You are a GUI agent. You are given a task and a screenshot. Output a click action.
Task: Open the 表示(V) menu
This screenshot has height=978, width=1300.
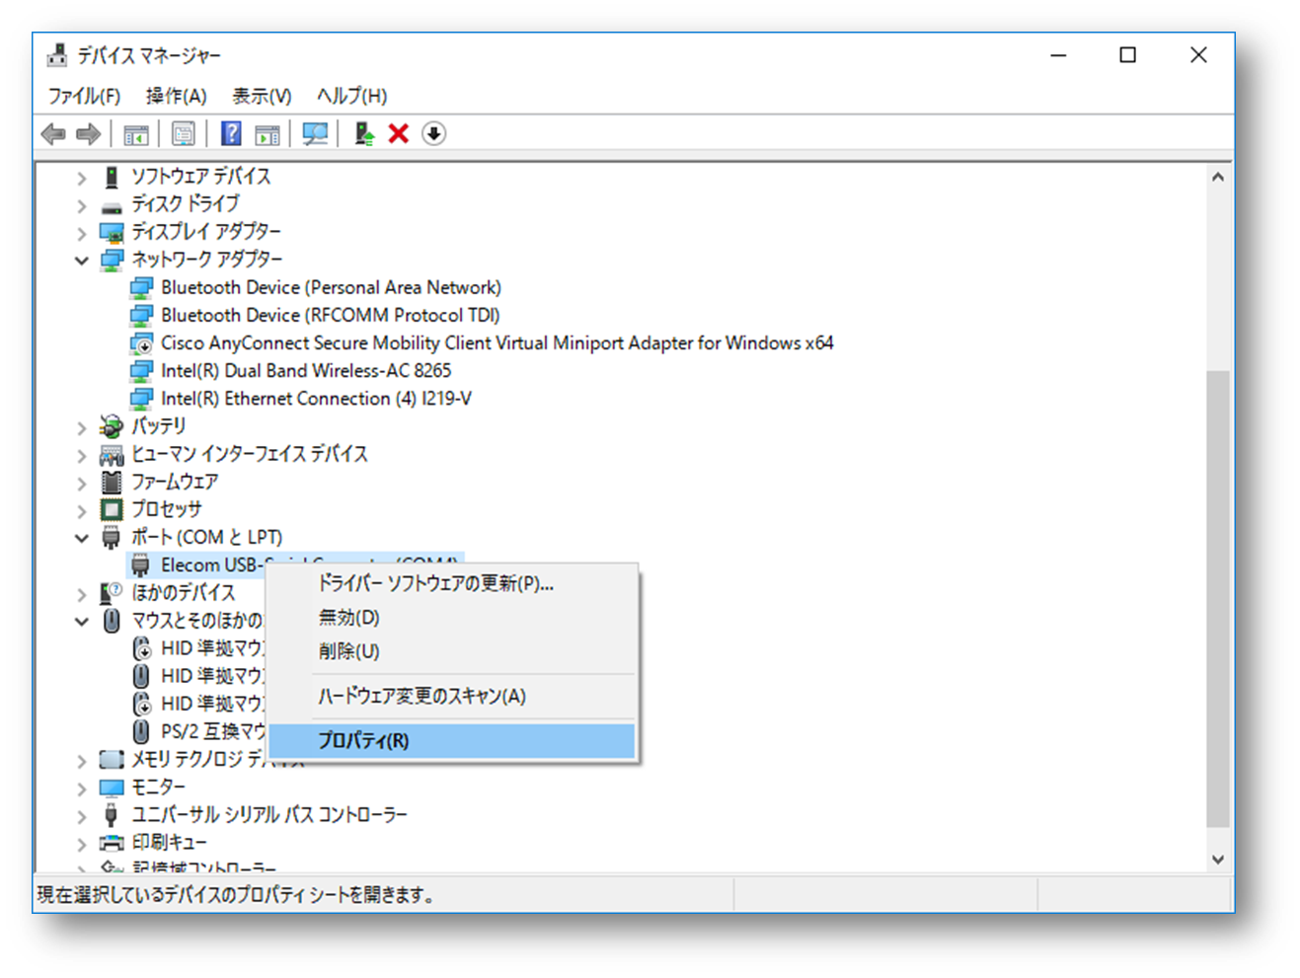pyautogui.click(x=262, y=96)
